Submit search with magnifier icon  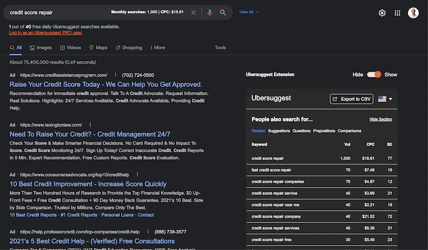click(223, 13)
